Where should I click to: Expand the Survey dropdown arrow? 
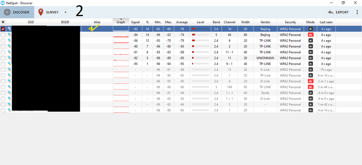(x=65, y=13)
